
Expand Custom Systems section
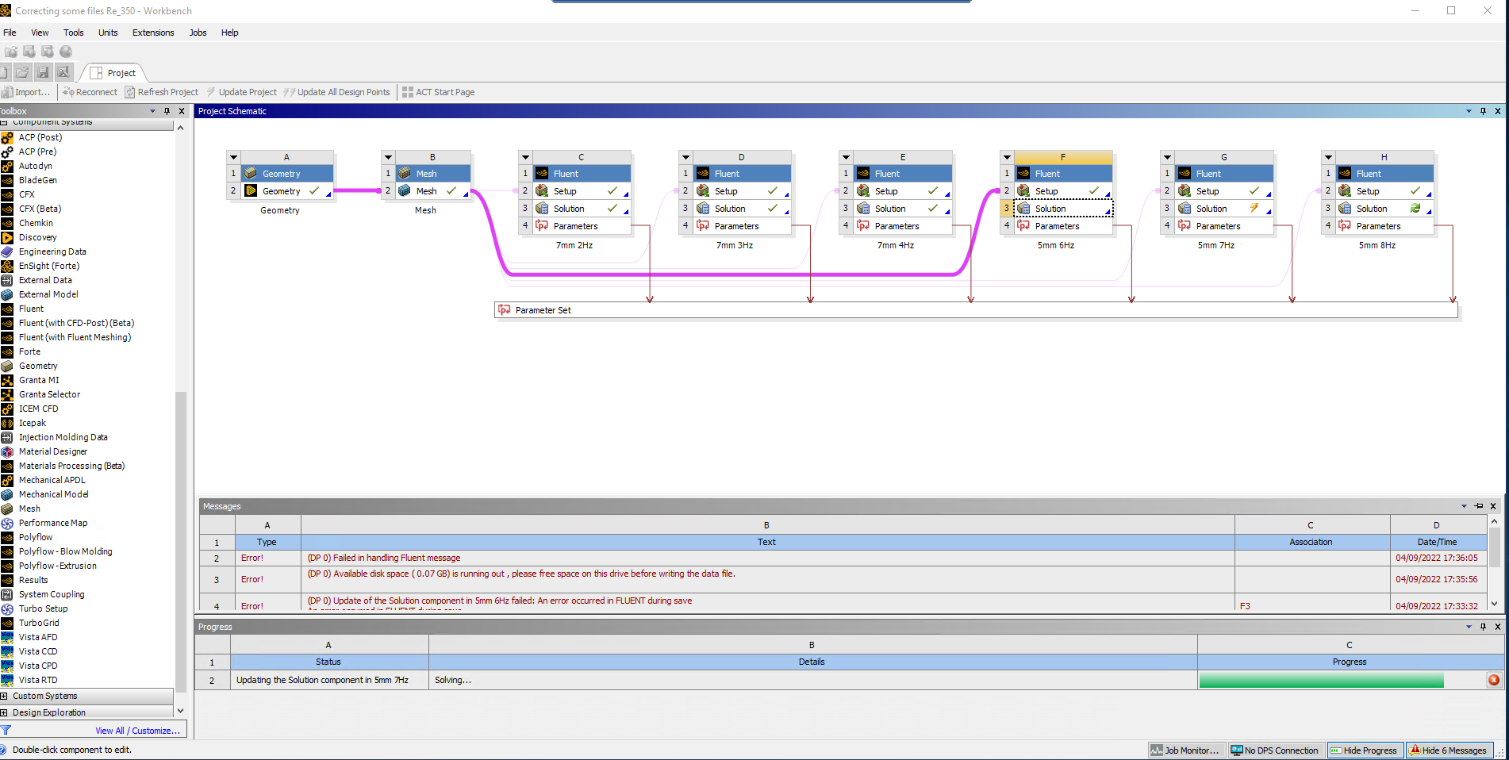[x=5, y=696]
